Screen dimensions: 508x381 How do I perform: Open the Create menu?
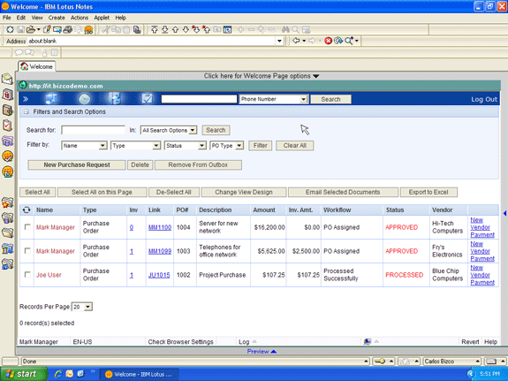(57, 18)
